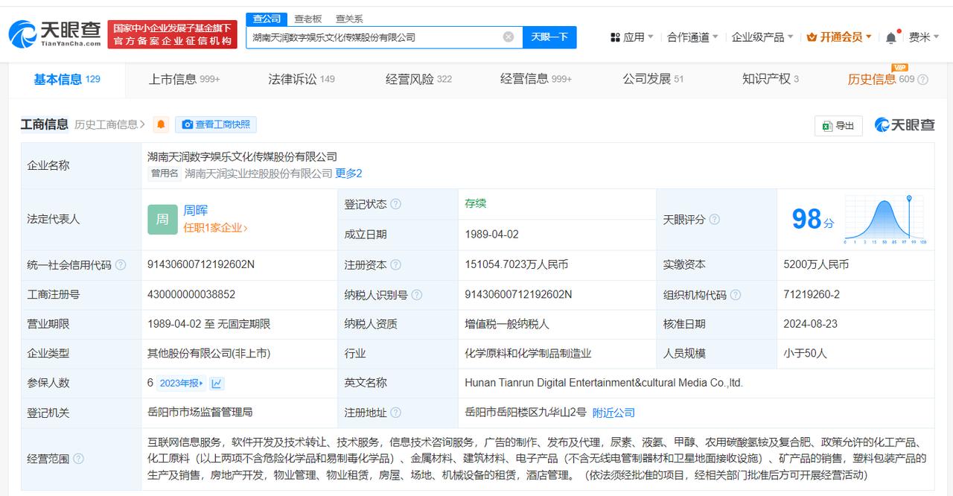
Task: Click the 实缴资本 value 5200万人民币
Action: tap(816, 264)
